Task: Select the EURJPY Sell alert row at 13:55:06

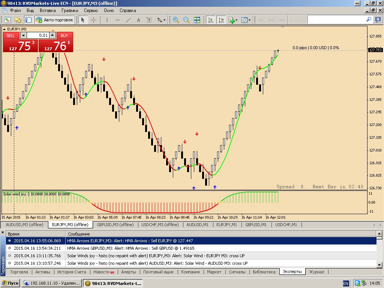Action: pos(191,241)
